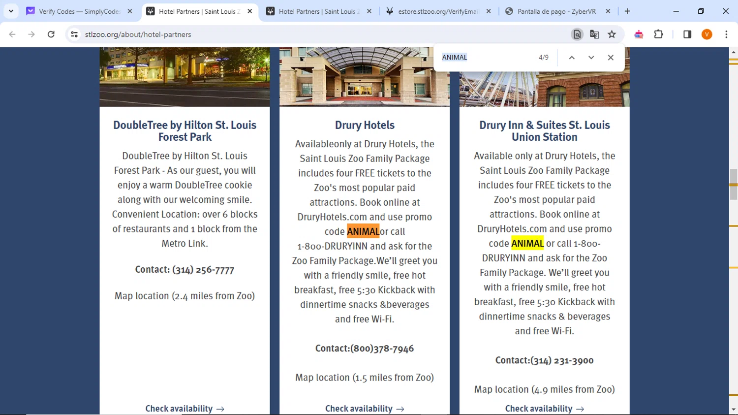Click orange highlighted ANIMAL promo code
Viewport: 738px width, 415px height.
coord(363,231)
